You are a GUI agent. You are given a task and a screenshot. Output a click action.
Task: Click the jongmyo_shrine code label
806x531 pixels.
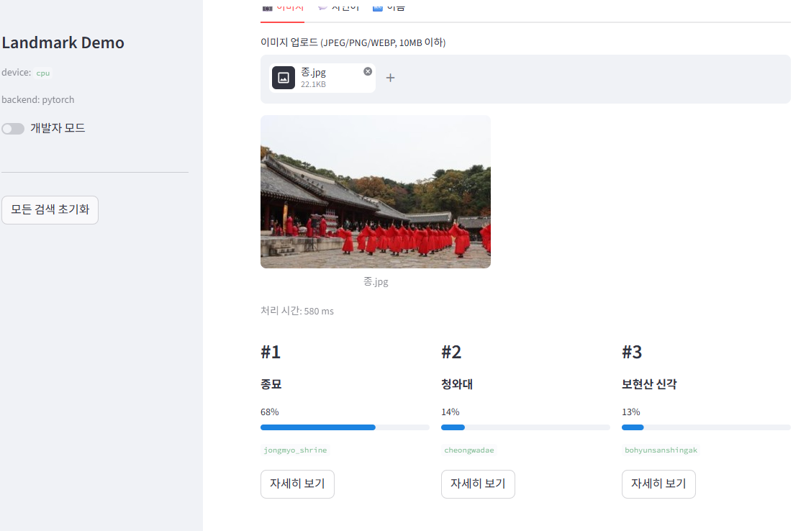295,450
